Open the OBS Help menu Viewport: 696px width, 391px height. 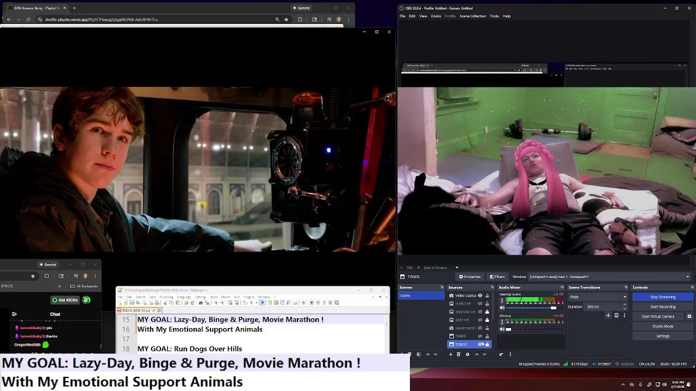tap(507, 16)
